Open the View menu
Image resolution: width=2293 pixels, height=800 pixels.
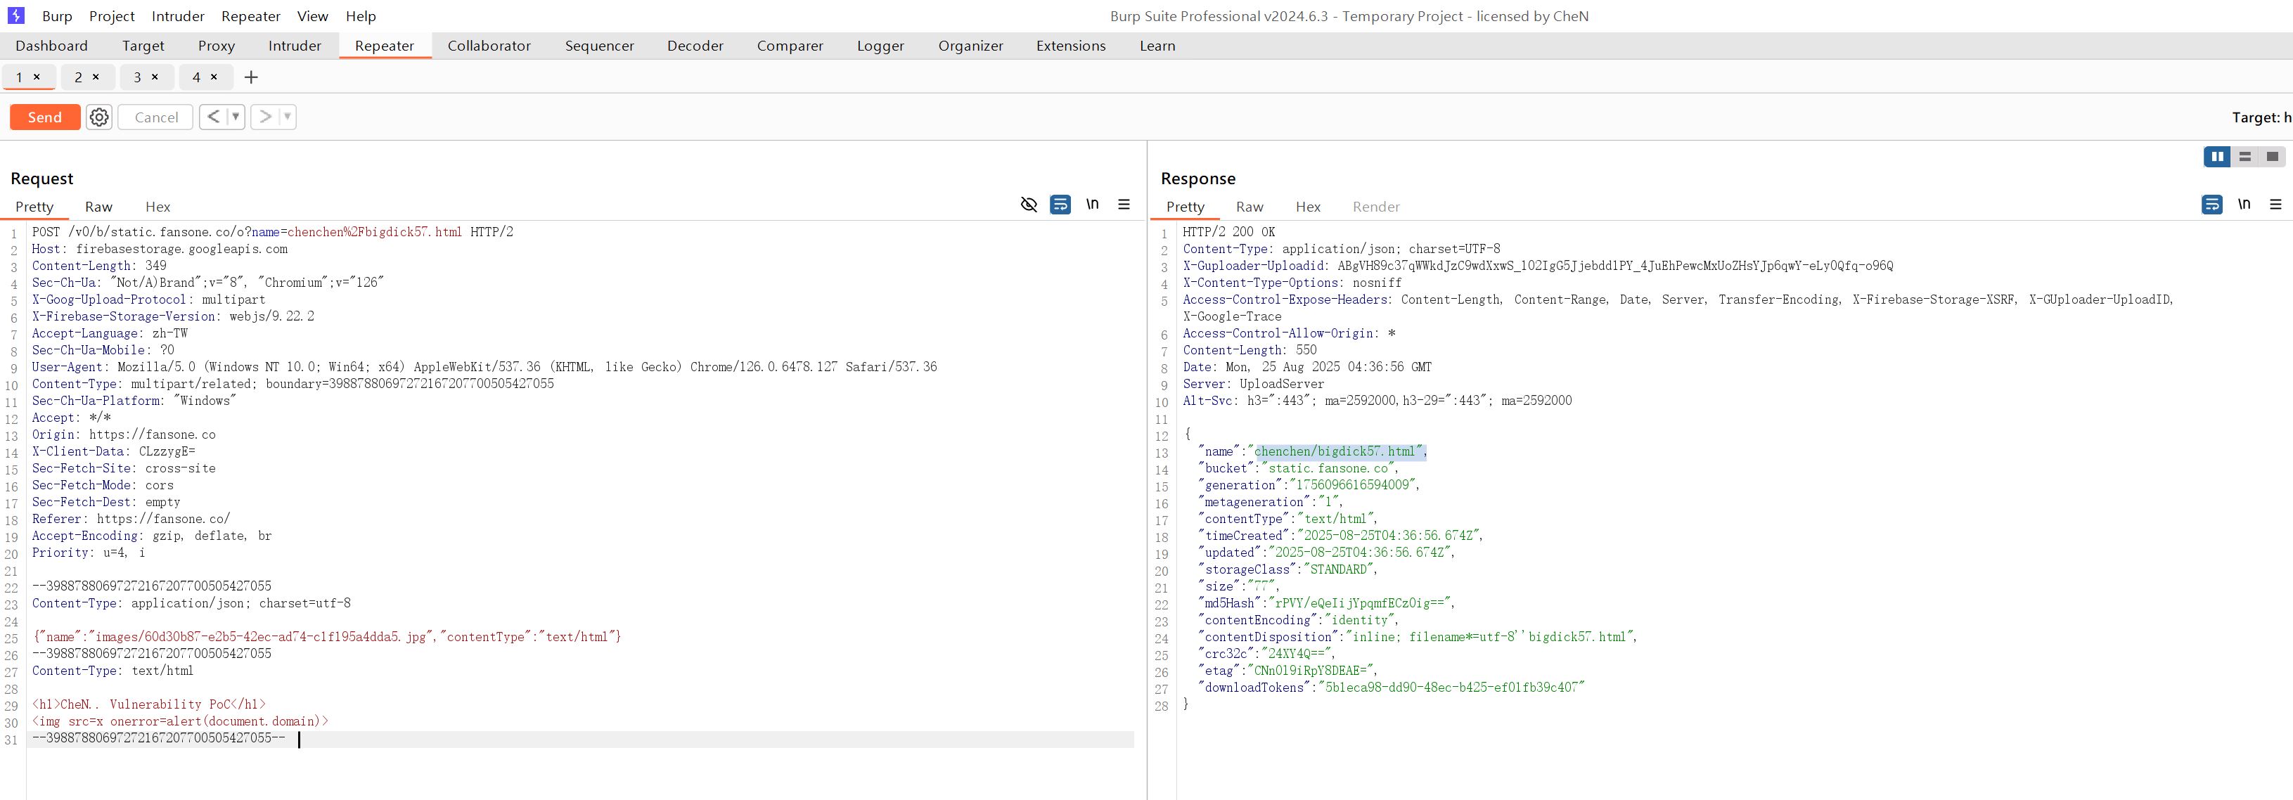point(312,16)
